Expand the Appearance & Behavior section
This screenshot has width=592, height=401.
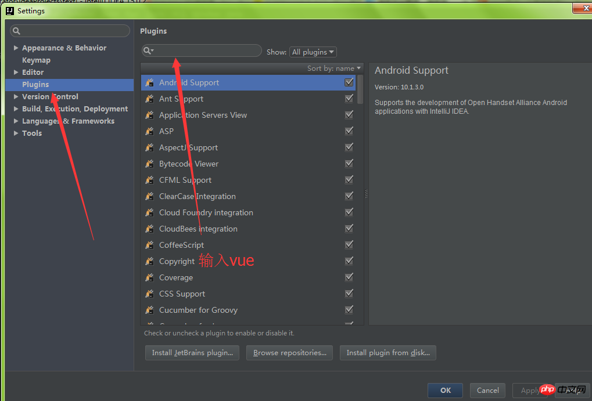16,48
